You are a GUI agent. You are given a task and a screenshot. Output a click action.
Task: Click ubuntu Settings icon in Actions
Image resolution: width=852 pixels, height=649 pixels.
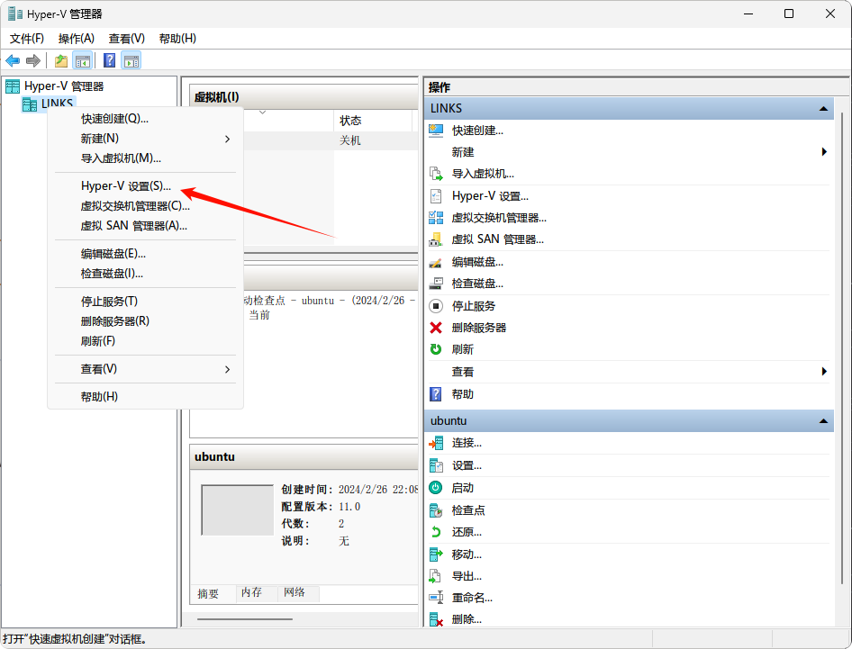436,466
